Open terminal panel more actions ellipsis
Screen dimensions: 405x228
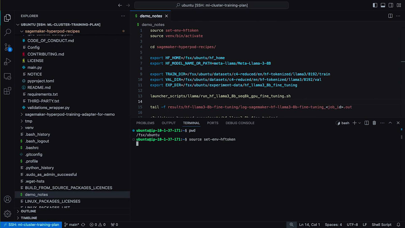click(x=382, y=123)
